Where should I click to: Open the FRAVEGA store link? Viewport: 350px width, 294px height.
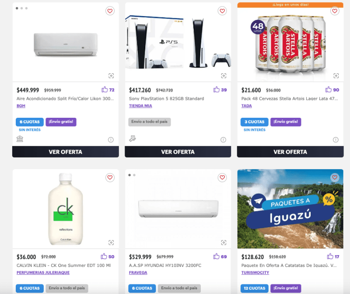pos(138,273)
